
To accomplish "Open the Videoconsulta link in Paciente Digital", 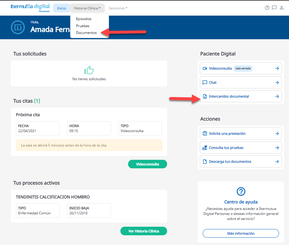I will pos(241,68).
